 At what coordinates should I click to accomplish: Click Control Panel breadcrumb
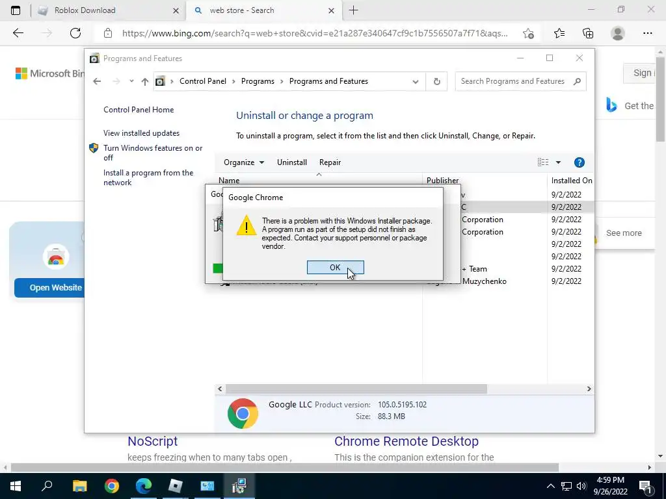pos(203,81)
